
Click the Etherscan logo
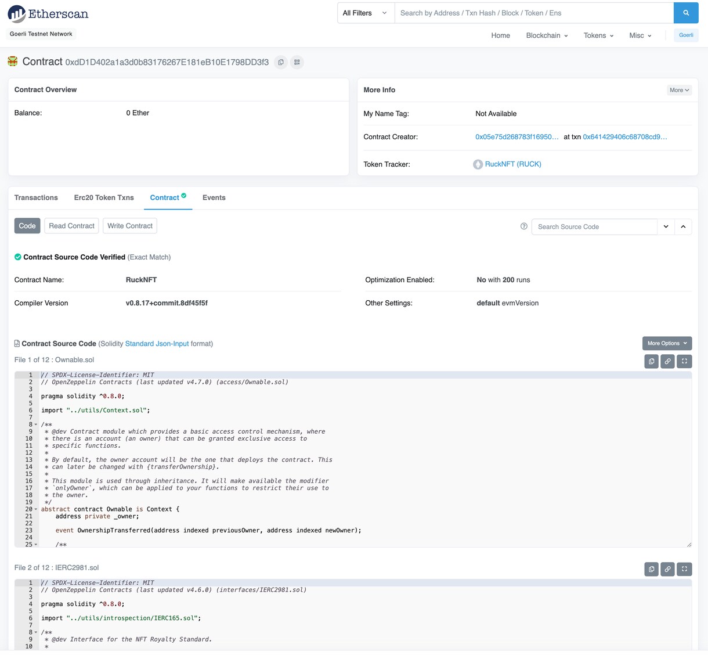[x=48, y=13]
